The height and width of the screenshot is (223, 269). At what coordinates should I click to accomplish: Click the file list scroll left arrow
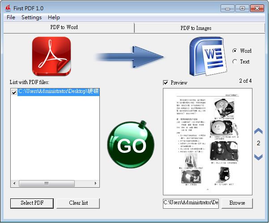coord(14,183)
